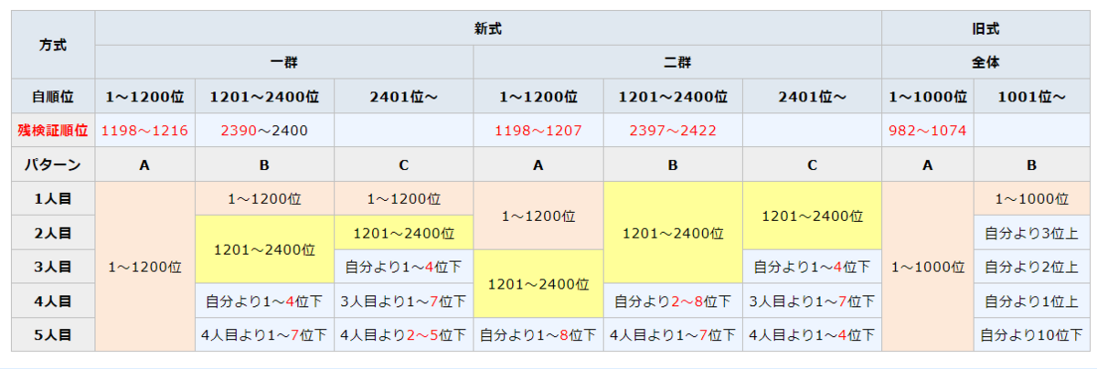Click the 1198〜1216 value
Viewport: 1097px width, 369px height.
coord(144,131)
